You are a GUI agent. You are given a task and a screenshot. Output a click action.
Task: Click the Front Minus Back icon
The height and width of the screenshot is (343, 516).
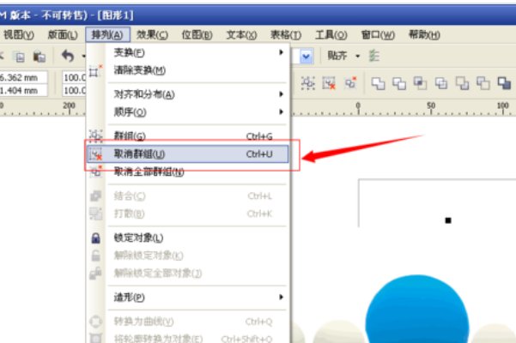462,83
